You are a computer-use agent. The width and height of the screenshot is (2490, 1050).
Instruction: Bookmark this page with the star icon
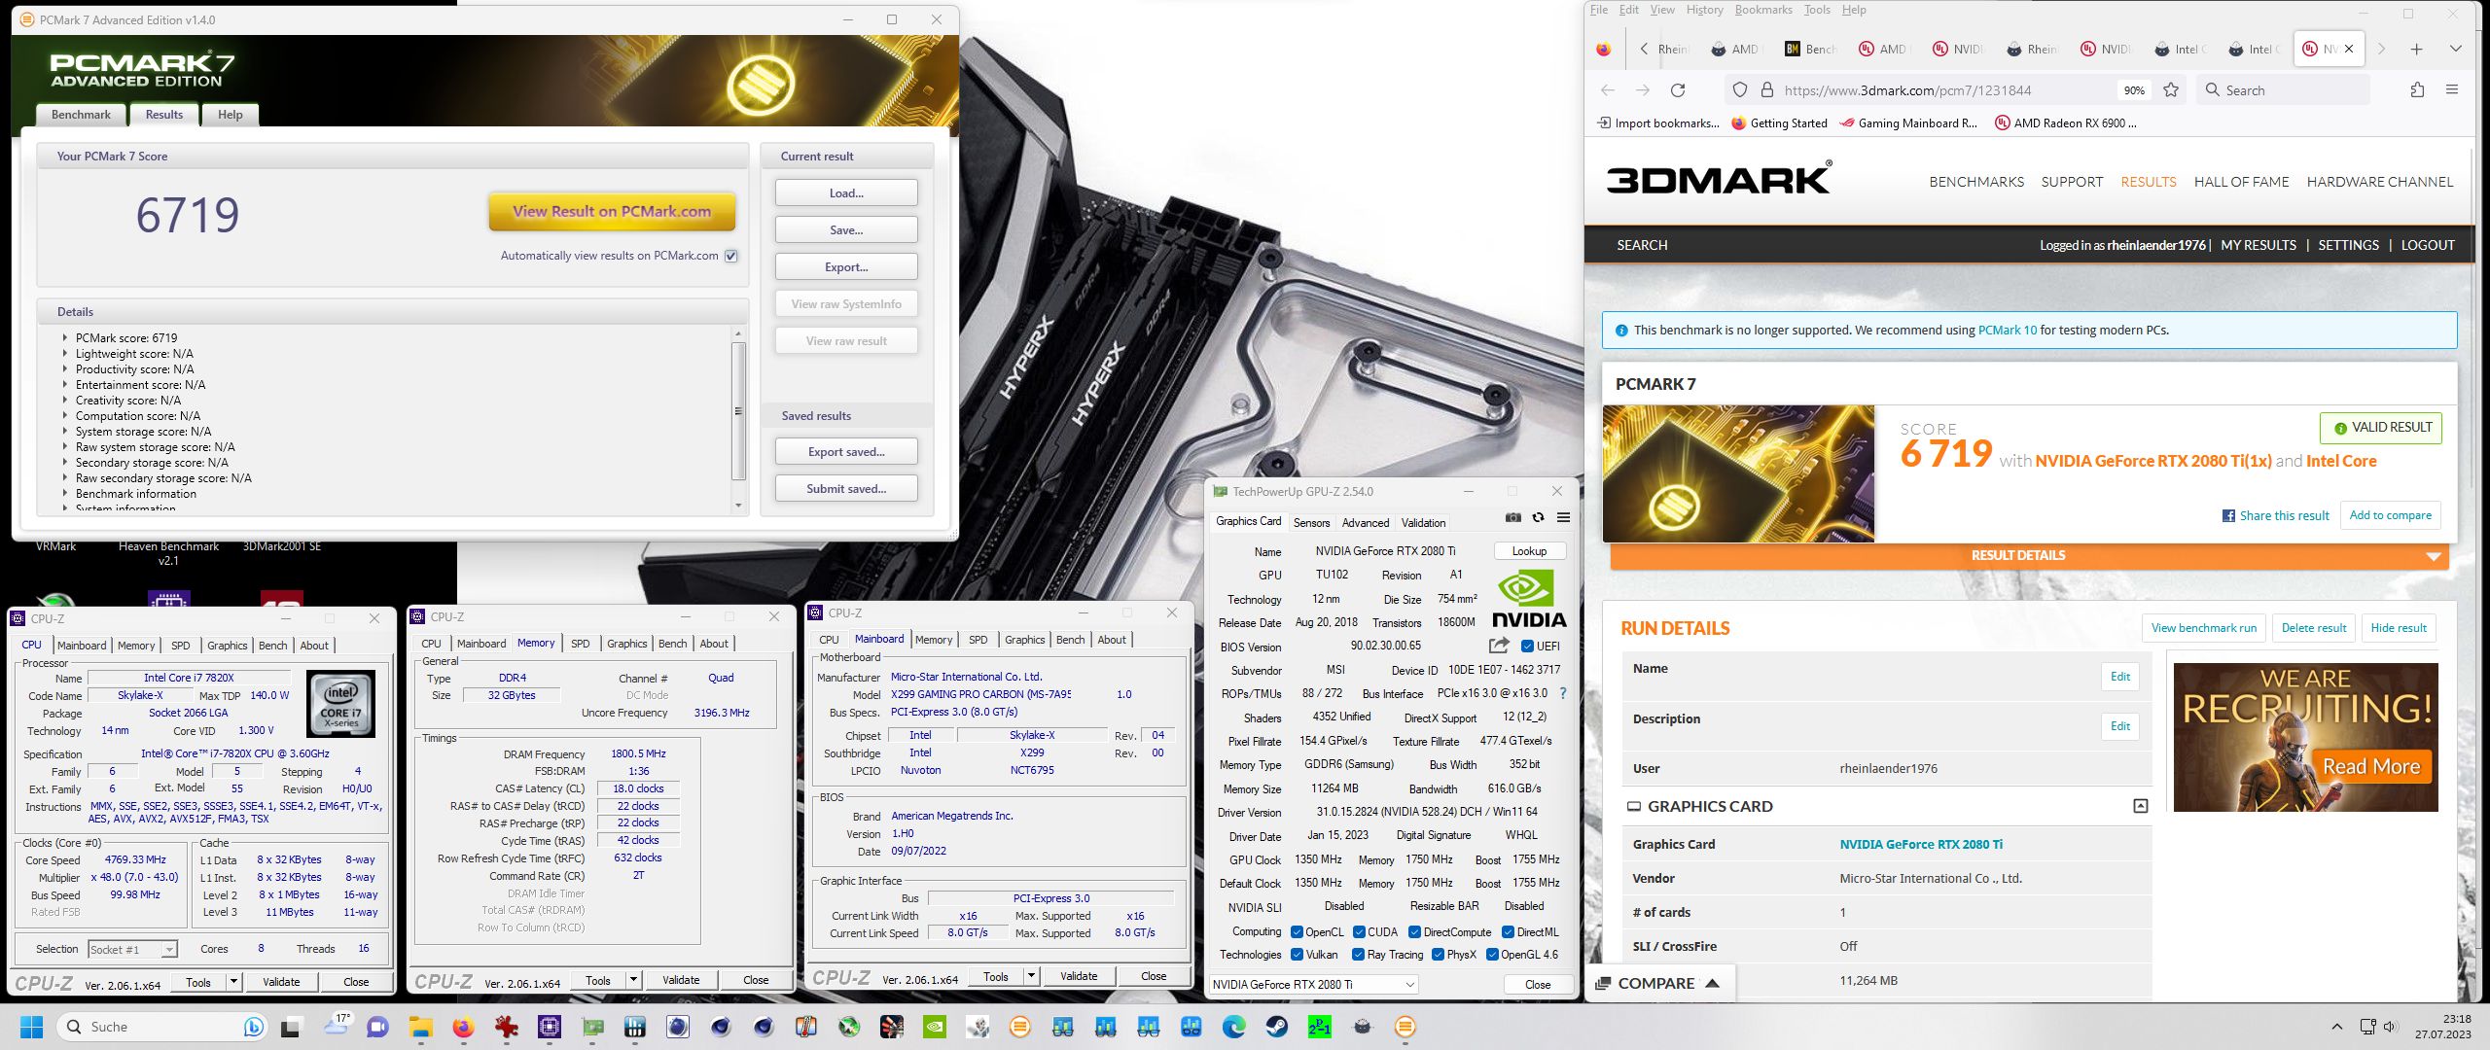tap(2171, 90)
